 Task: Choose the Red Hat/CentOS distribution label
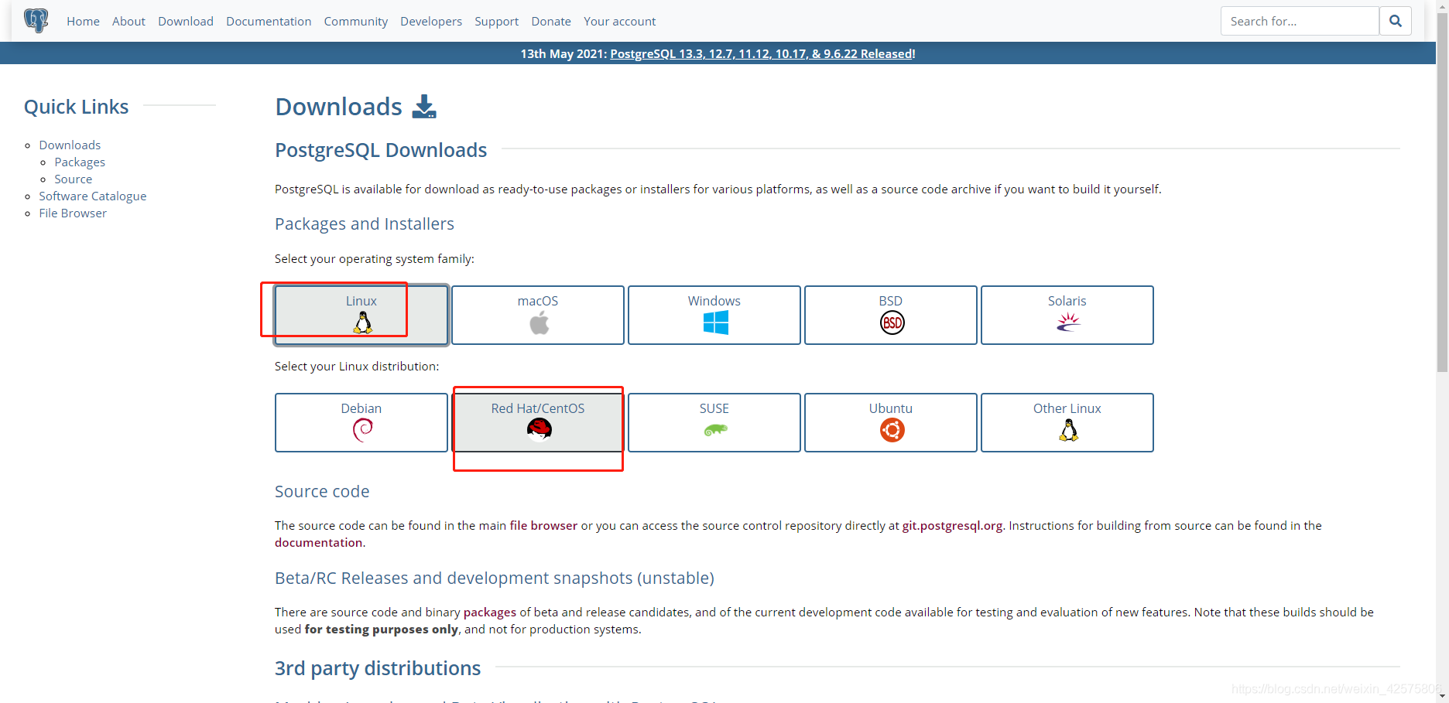pyautogui.click(x=538, y=408)
